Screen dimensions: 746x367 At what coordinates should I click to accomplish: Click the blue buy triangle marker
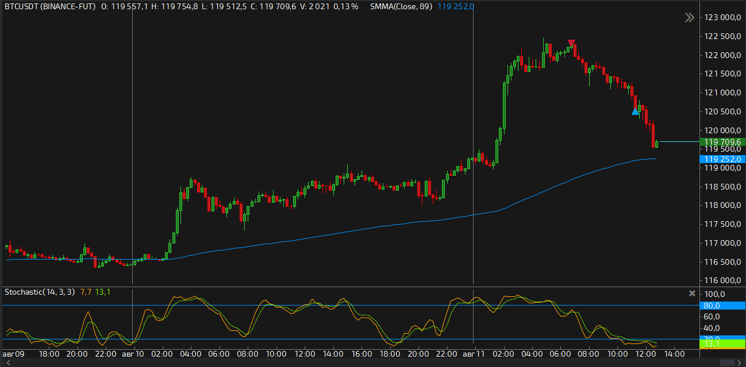click(635, 111)
